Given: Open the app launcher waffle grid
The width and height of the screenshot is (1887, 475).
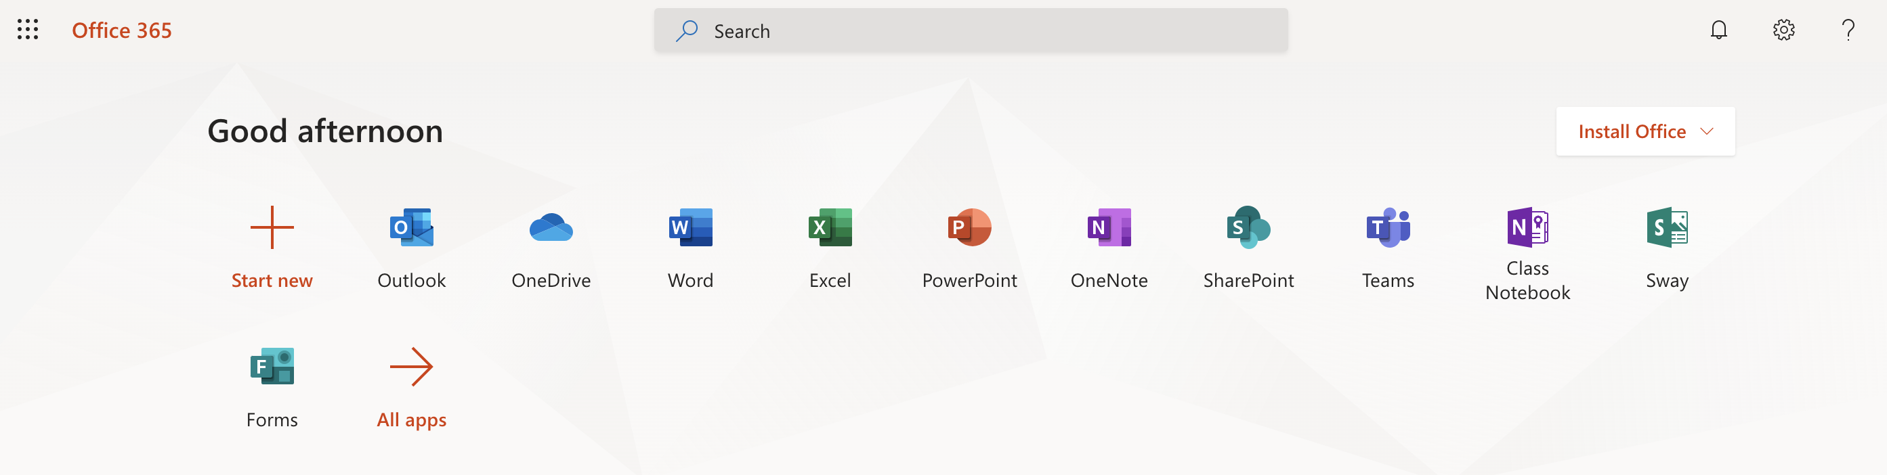Looking at the screenshot, I should (28, 30).
